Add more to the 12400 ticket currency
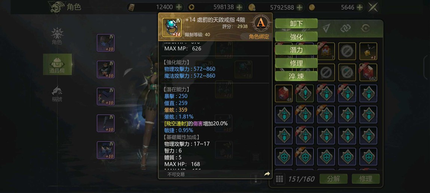The height and width of the screenshot is (193, 430). (x=179, y=7)
